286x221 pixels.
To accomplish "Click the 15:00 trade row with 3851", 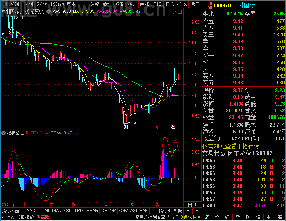I will click(244, 205).
